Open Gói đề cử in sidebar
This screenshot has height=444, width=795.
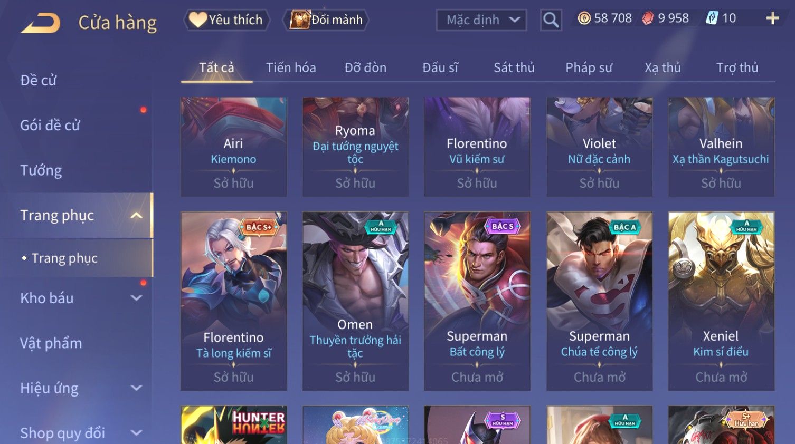[50, 126]
